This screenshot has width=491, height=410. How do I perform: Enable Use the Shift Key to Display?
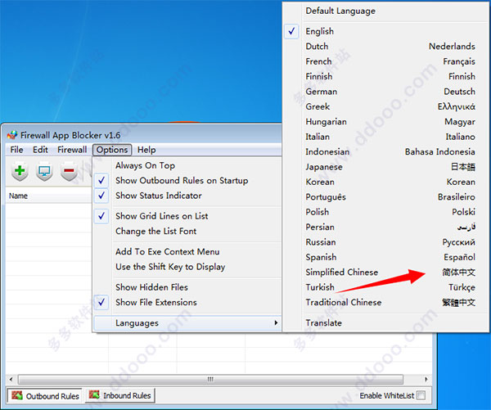coord(187,267)
